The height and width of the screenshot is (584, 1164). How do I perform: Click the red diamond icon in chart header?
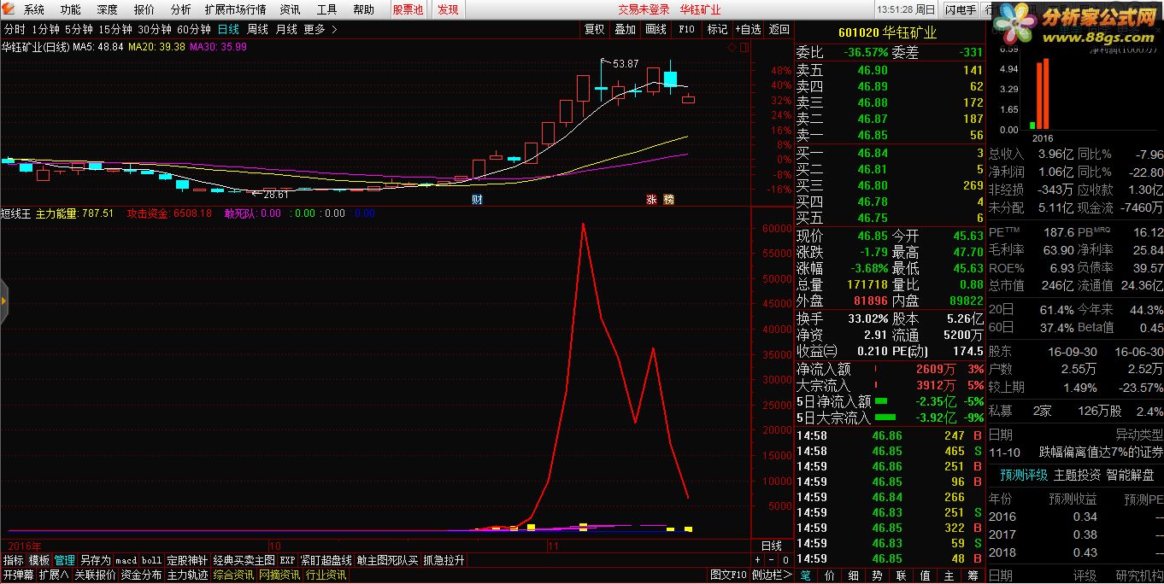pyautogui.click(x=731, y=47)
